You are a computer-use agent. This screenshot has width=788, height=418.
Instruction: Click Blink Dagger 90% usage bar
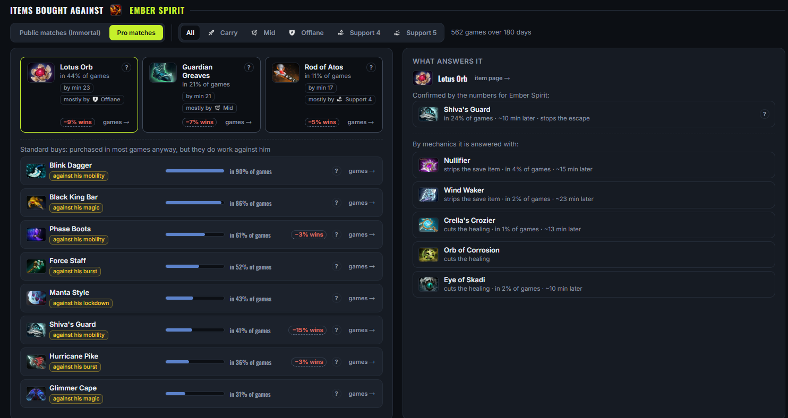[195, 171]
